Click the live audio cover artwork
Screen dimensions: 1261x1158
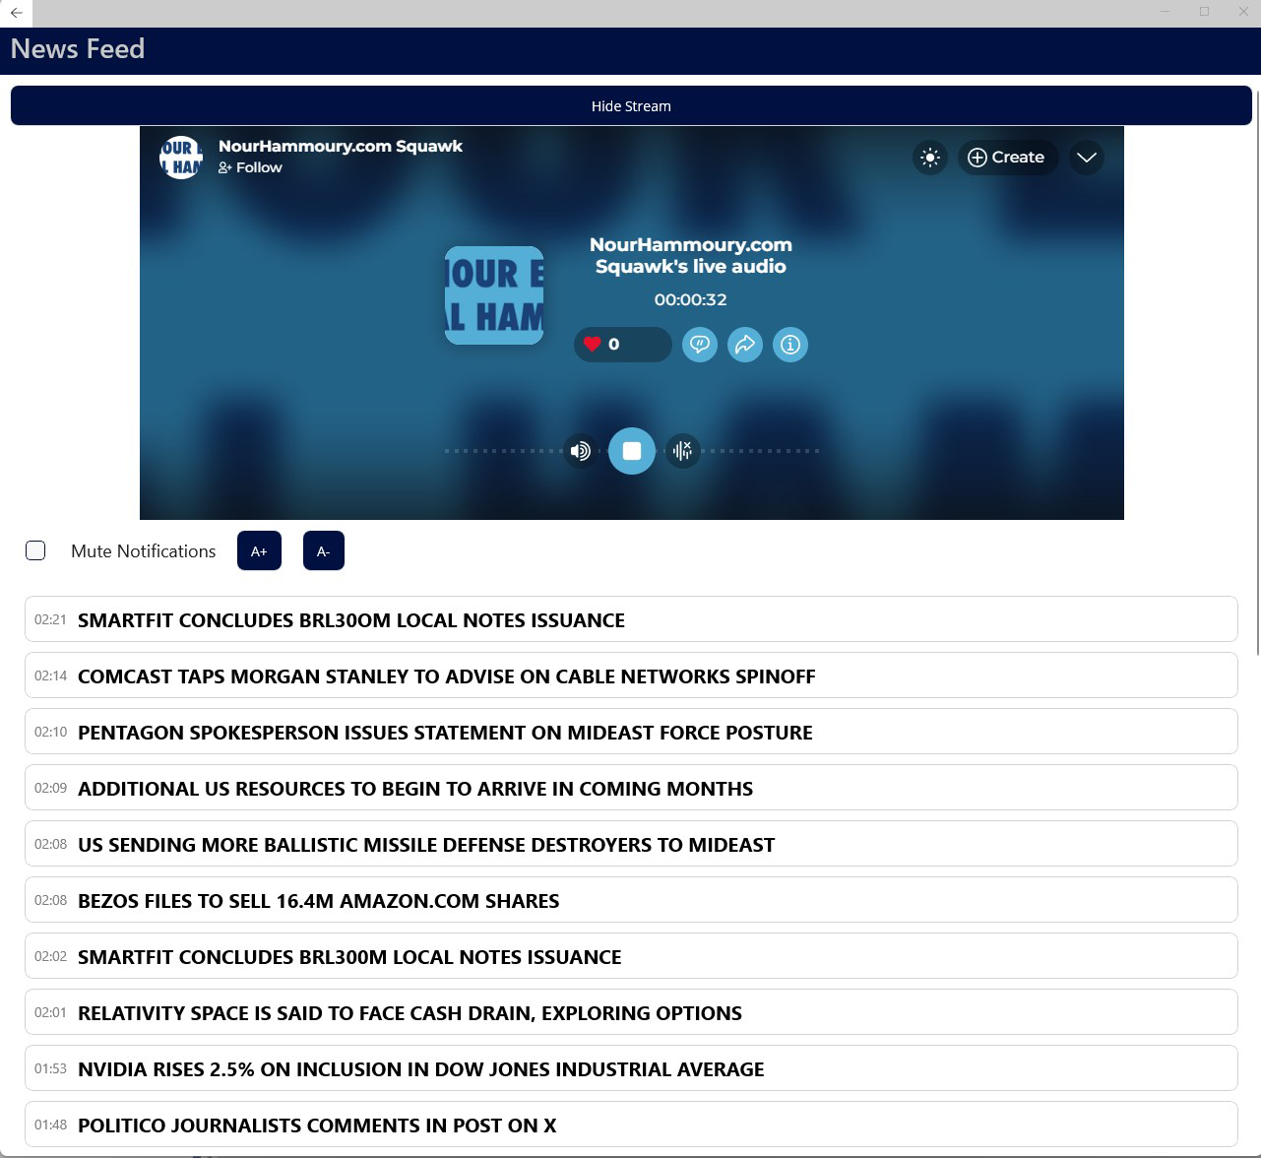click(494, 295)
